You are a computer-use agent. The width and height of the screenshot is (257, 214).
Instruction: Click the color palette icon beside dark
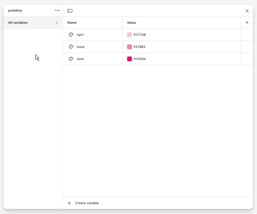point(71,59)
